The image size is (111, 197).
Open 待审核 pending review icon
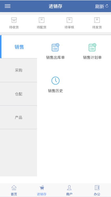(x=69, y=20)
